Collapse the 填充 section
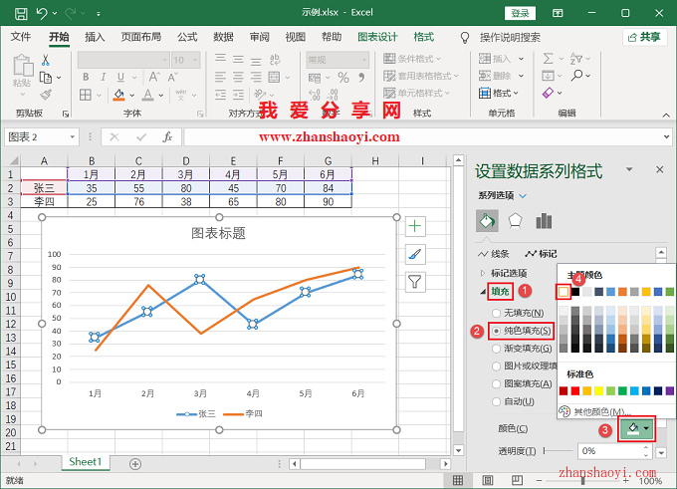The width and height of the screenshot is (677, 489). [x=483, y=292]
